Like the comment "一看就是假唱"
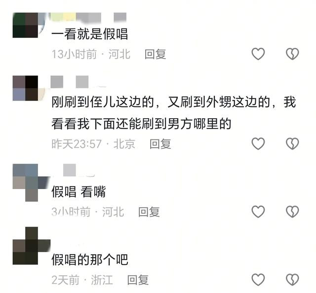Screen dimensions: 316x293 (258, 54)
